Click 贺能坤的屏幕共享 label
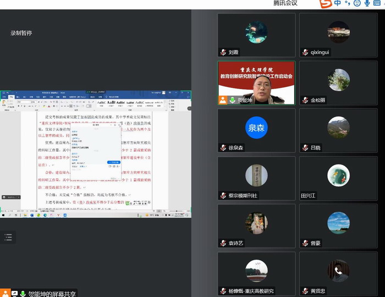Screen dimensions: 385x297 [x=52, y=294]
